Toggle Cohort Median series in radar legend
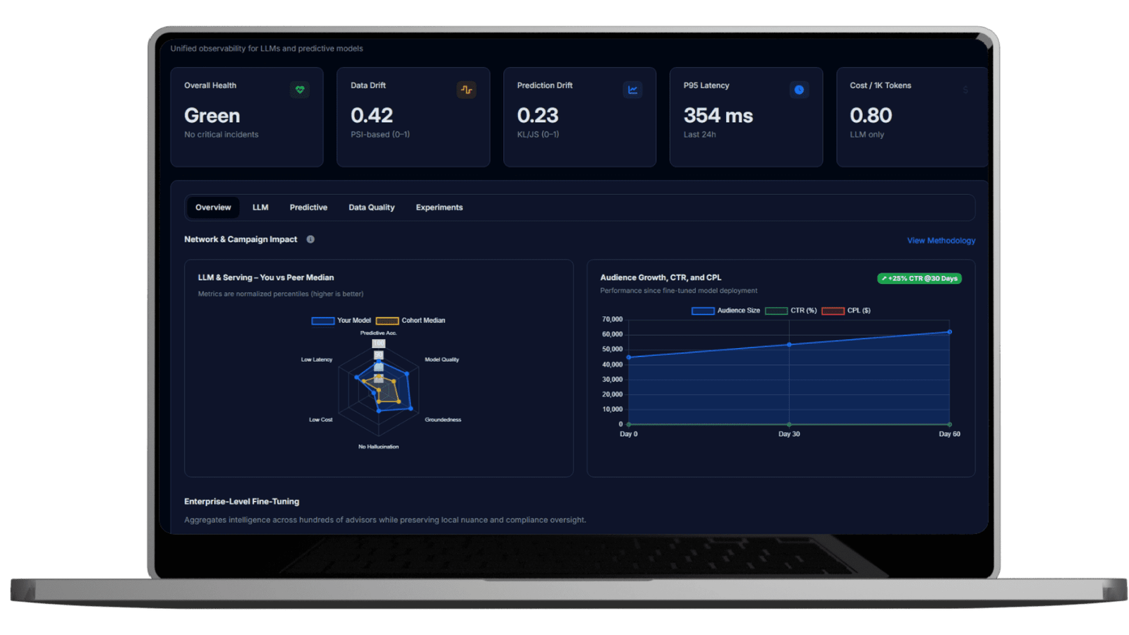The width and height of the screenshot is (1129, 635). click(x=387, y=320)
